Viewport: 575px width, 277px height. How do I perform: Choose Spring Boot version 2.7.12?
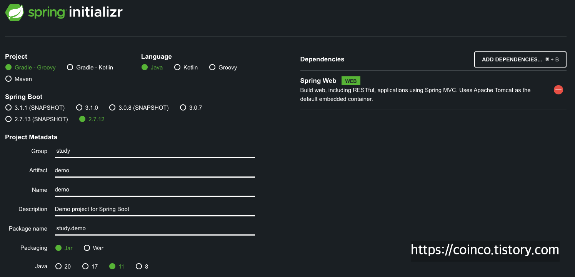click(92, 119)
